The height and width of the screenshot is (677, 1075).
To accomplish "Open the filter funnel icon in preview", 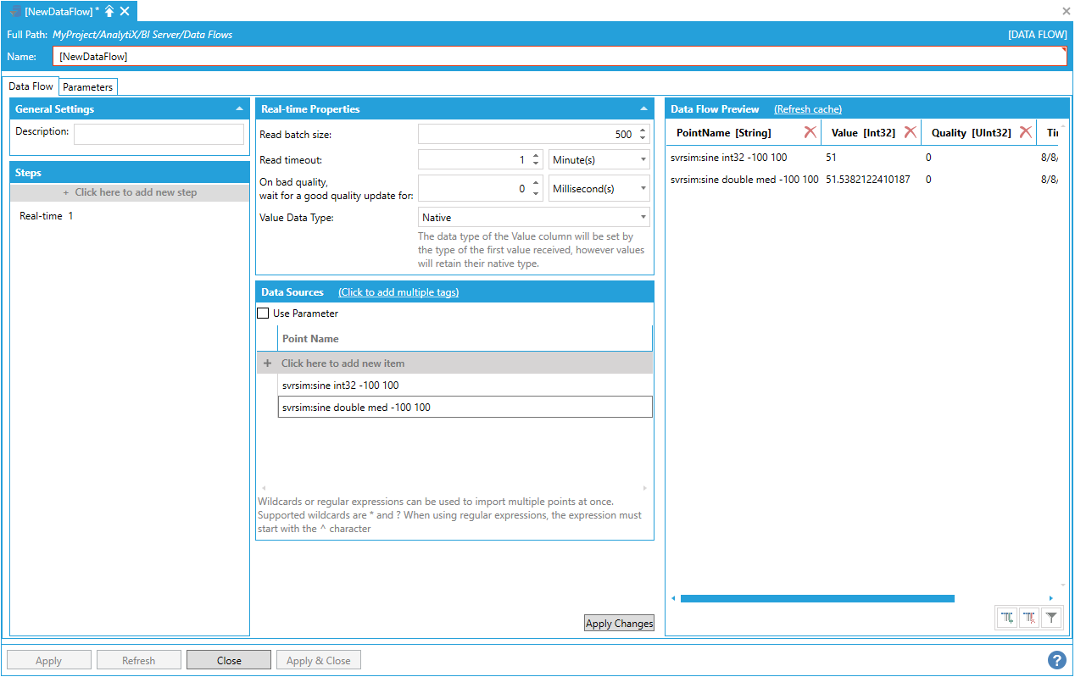I will pos(1051,619).
